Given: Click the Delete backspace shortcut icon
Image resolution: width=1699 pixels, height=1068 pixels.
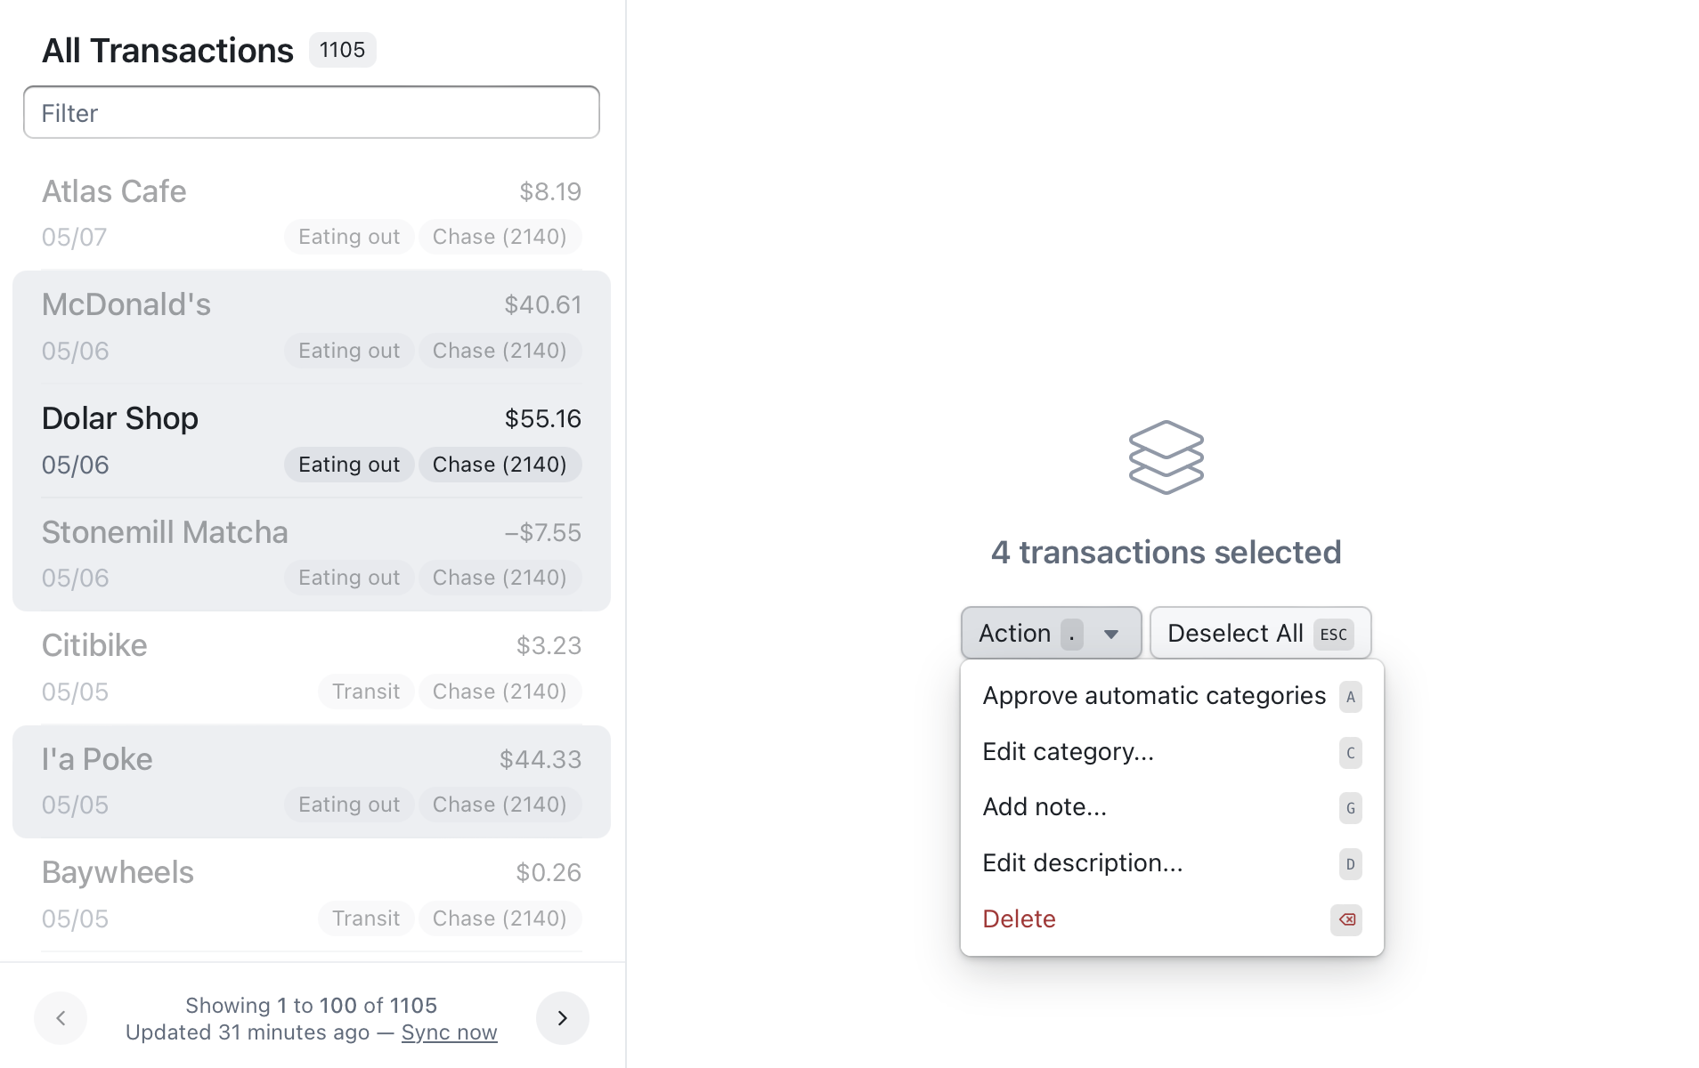Looking at the screenshot, I should pyautogui.click(x=1345, y=920).
